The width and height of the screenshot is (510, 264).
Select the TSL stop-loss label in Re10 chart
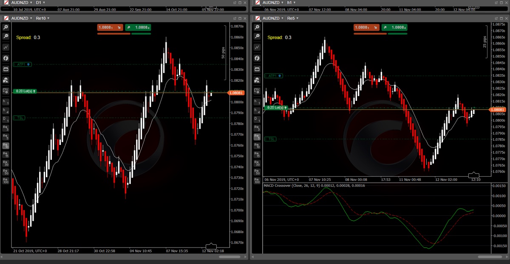click(x=19, y=118)
